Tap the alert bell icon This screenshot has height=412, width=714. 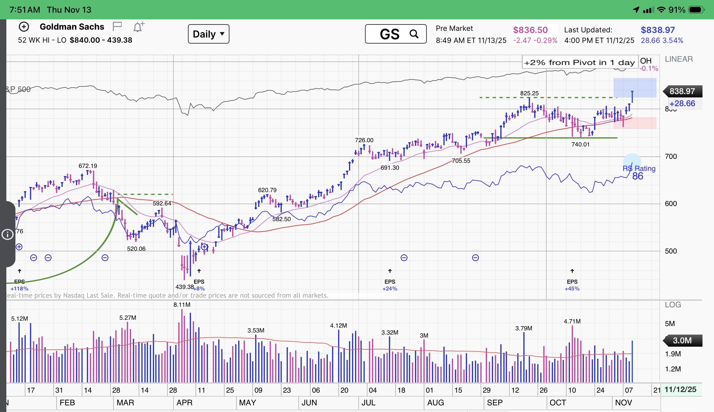(x=138, y=27)
